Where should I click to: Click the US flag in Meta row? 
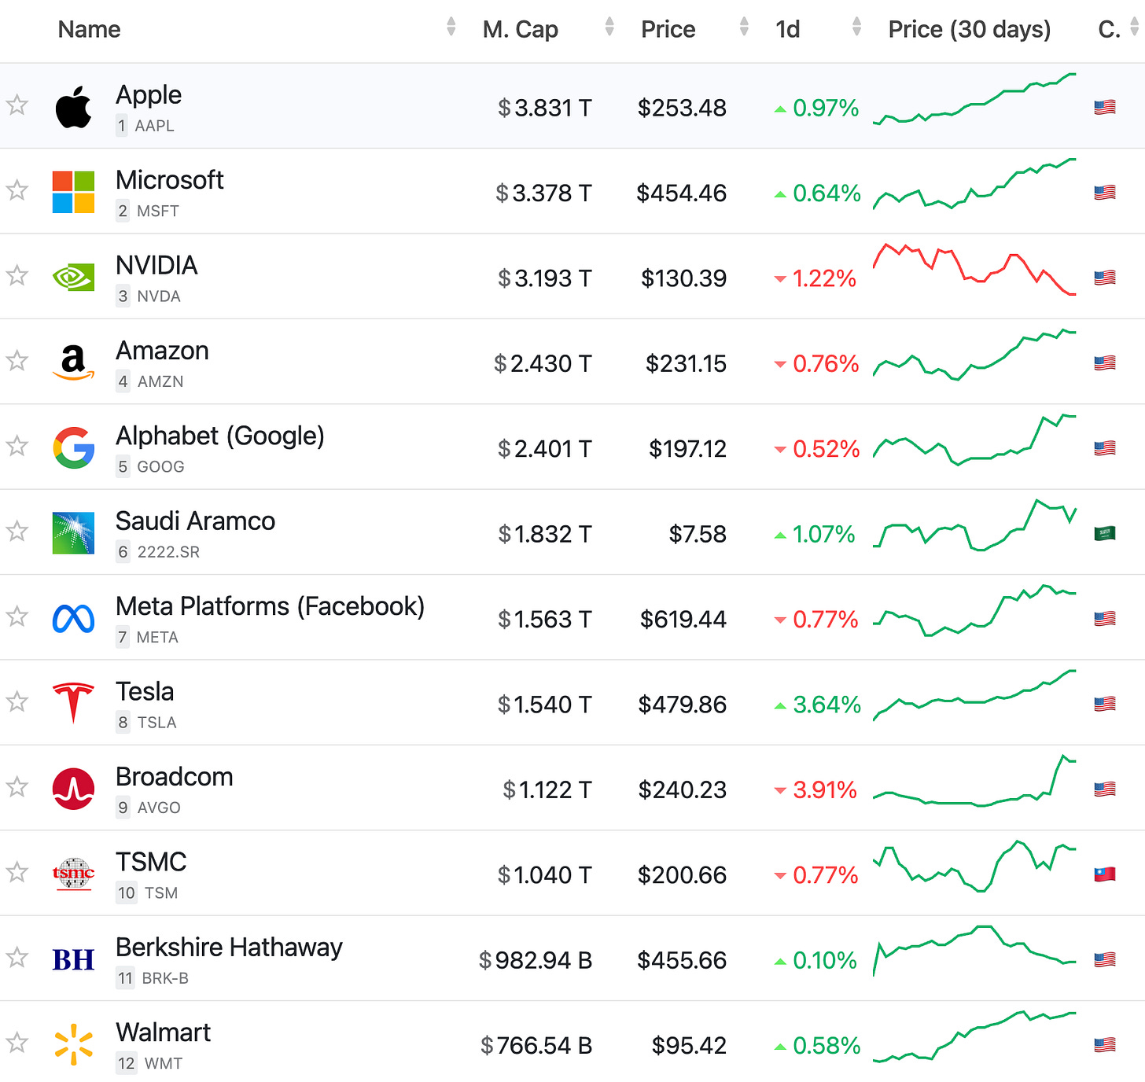[x=1105, y=619]
